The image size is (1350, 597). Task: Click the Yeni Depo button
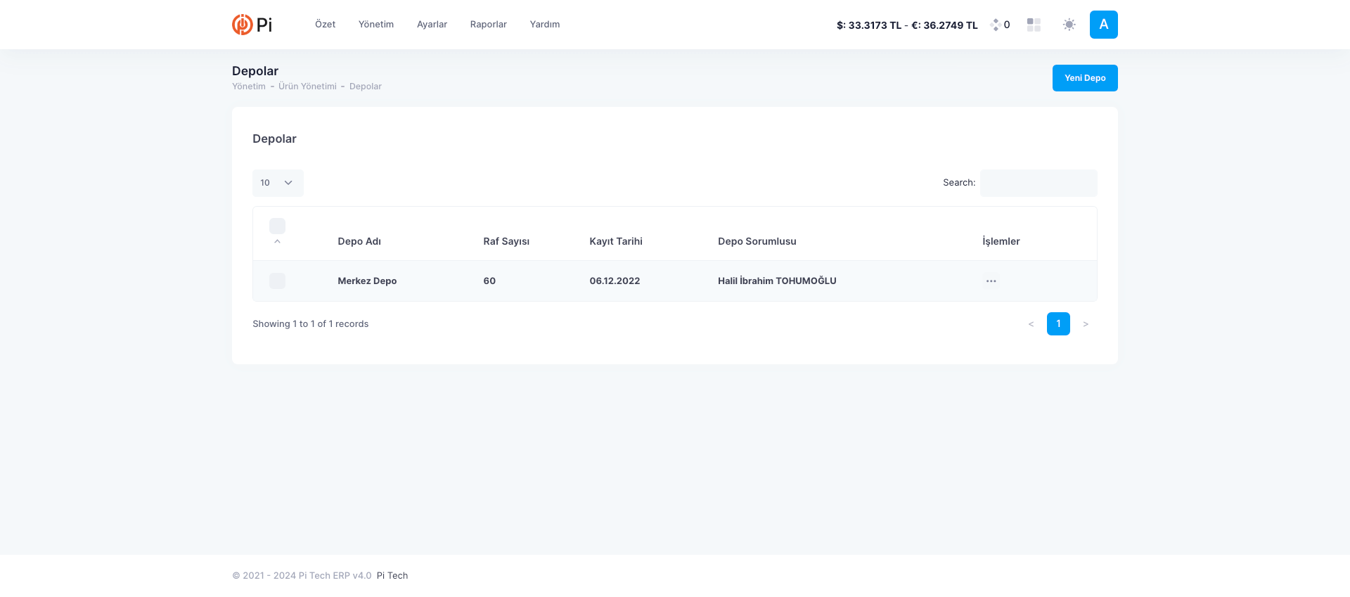[x=1084, y=78]
